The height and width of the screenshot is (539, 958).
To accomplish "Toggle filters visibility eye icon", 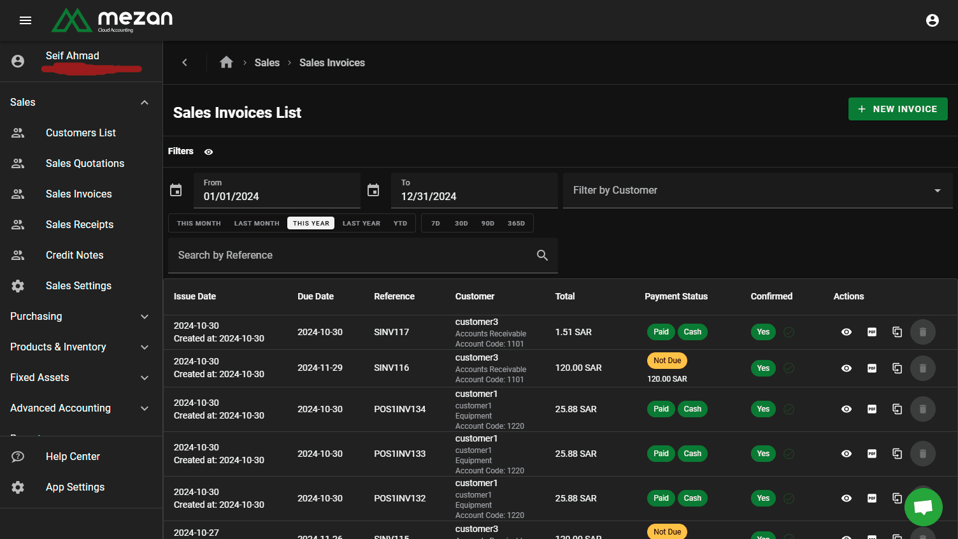I will (208, 152).
